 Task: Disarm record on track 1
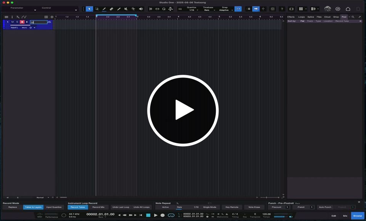point(22,22)
